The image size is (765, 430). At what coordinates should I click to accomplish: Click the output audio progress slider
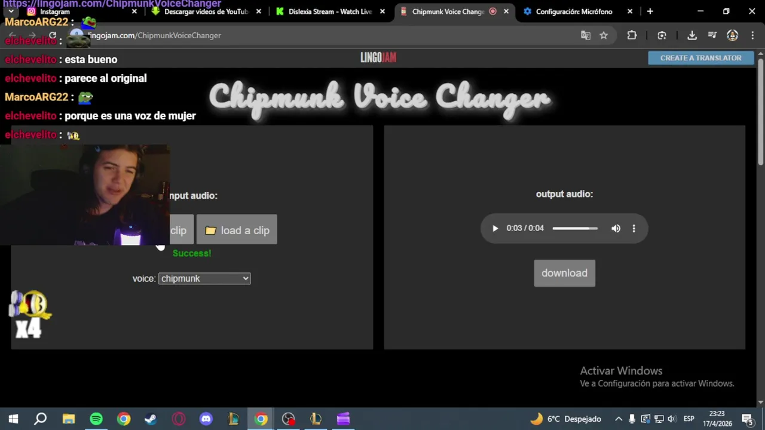(575, 228)
